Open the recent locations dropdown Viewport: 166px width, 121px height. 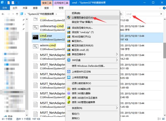tap(13, 14)
